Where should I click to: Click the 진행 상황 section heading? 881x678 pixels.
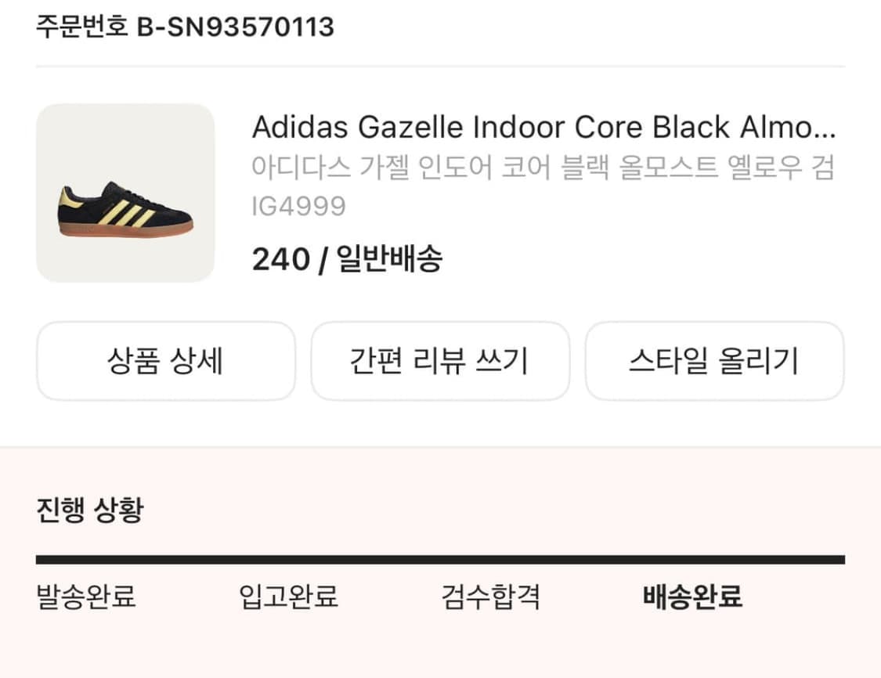90,510
